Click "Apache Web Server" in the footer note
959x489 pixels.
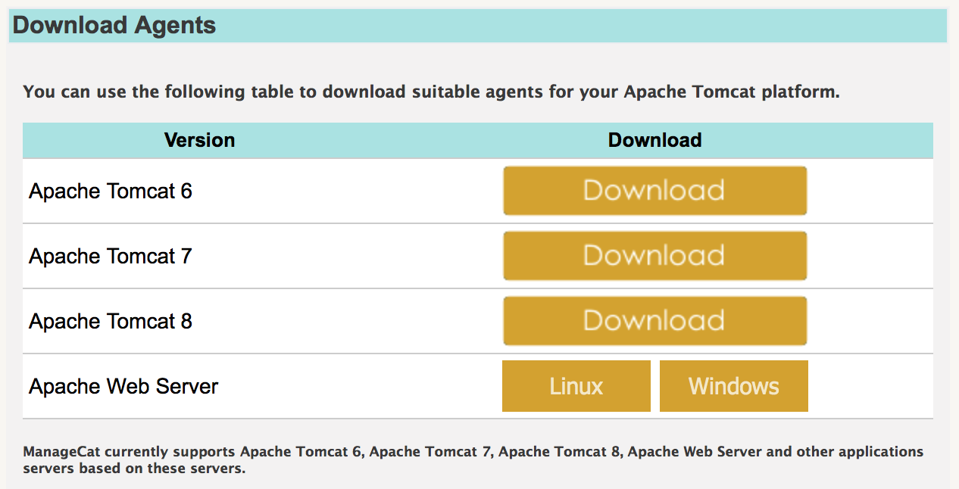[x=695, y=453]
